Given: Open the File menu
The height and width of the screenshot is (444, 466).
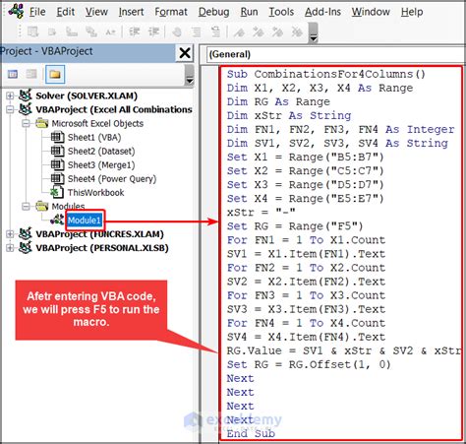Looking at the screenshot, I should [x=37, y=12].
